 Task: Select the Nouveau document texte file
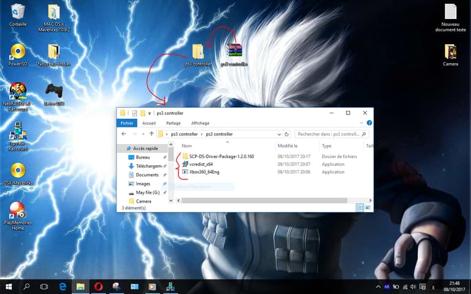click(x=450, y=18)
